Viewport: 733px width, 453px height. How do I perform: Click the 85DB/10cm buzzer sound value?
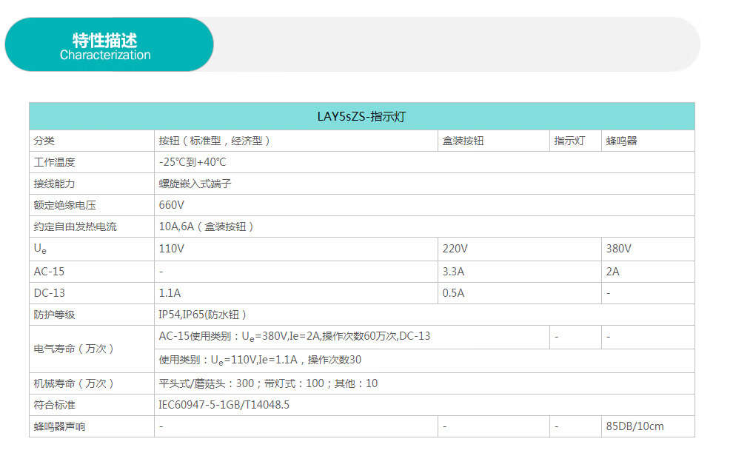[x=635, y=426]
